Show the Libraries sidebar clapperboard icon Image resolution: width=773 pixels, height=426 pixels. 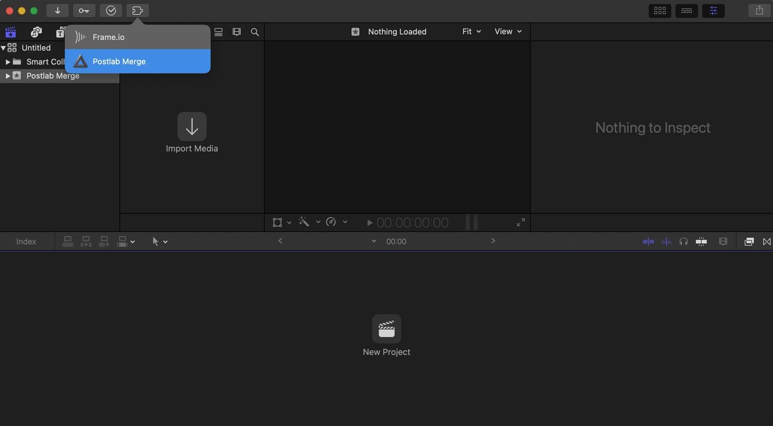[11, 32]
